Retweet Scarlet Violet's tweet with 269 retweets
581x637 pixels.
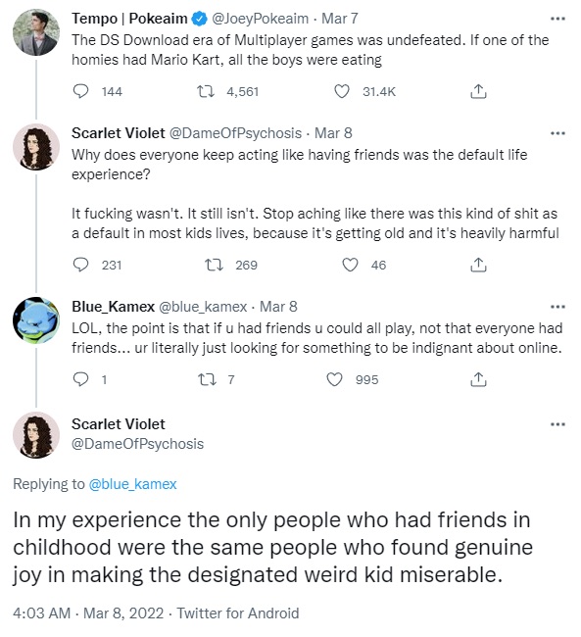pyautogui.click(x=214, y=265)
